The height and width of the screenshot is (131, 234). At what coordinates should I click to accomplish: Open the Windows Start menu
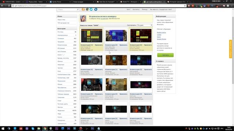3,128
